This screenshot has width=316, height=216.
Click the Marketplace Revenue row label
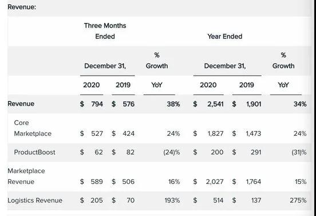coord(26,176)
